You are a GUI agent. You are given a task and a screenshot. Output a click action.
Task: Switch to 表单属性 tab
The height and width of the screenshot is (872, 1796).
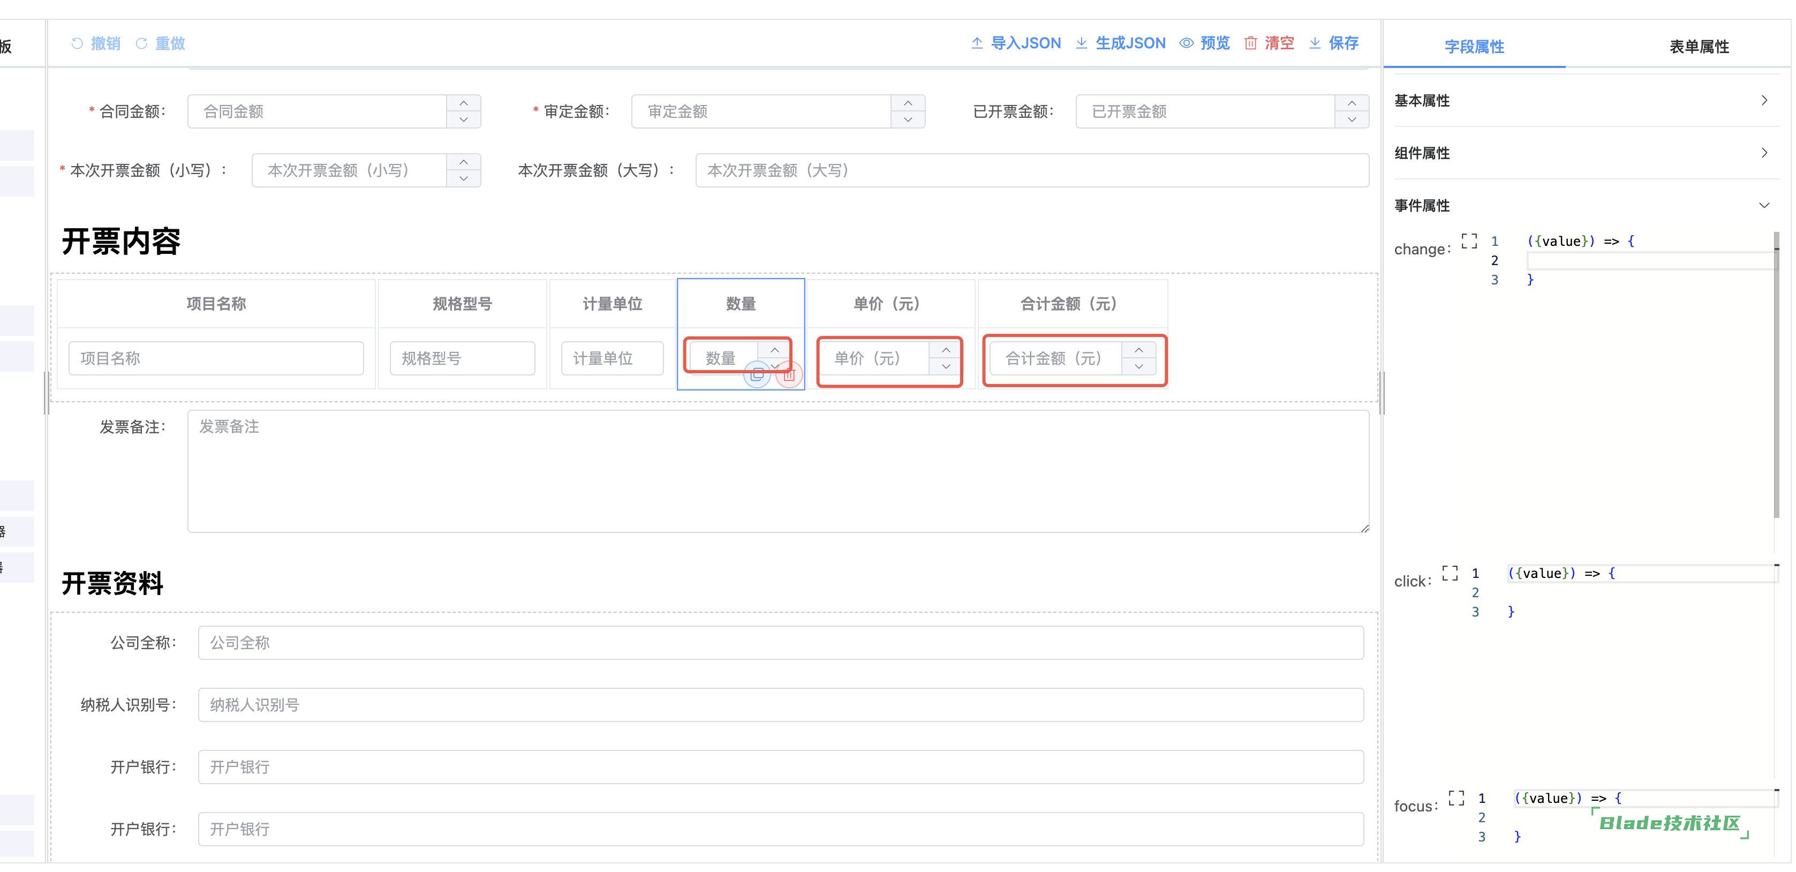1699,47
